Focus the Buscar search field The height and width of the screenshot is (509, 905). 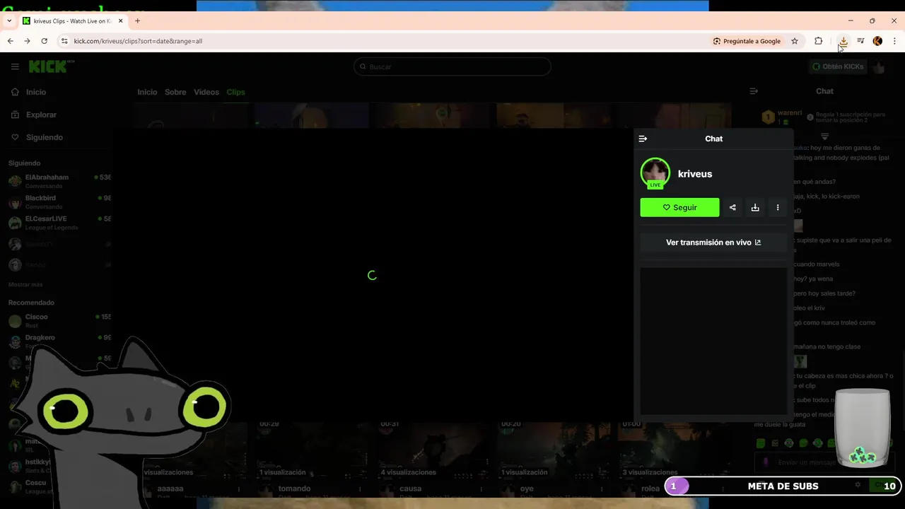[x=452, y=66]
